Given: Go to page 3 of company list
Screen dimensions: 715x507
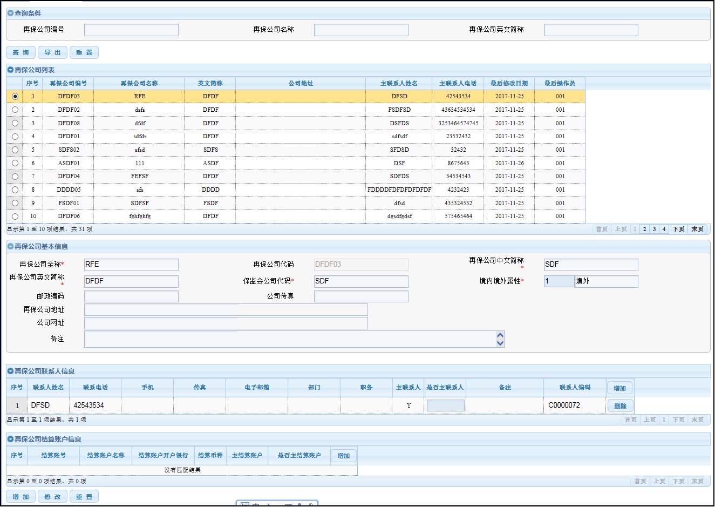Looking at the screenshot, I should [654, 229].
